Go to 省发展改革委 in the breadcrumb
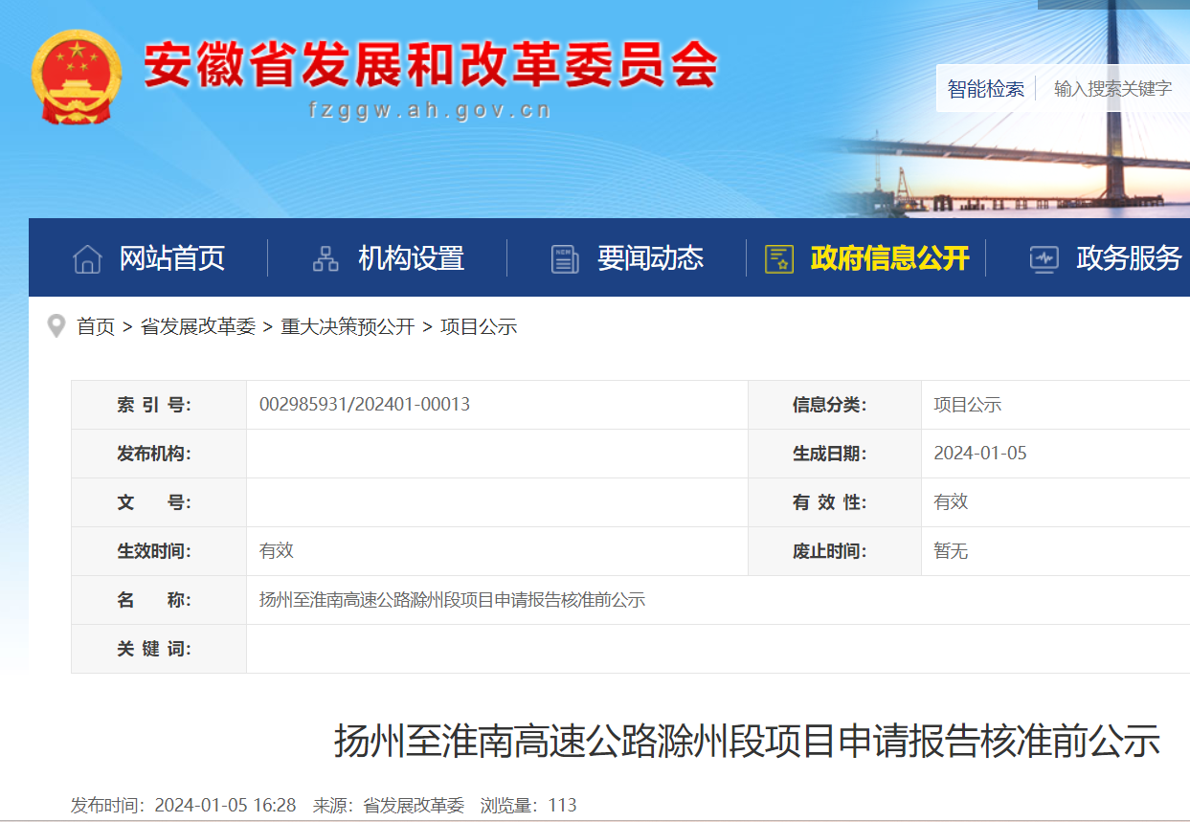The height and width of the screenshot is (822, 1190). pyautogui.click(x=198, y=326)
